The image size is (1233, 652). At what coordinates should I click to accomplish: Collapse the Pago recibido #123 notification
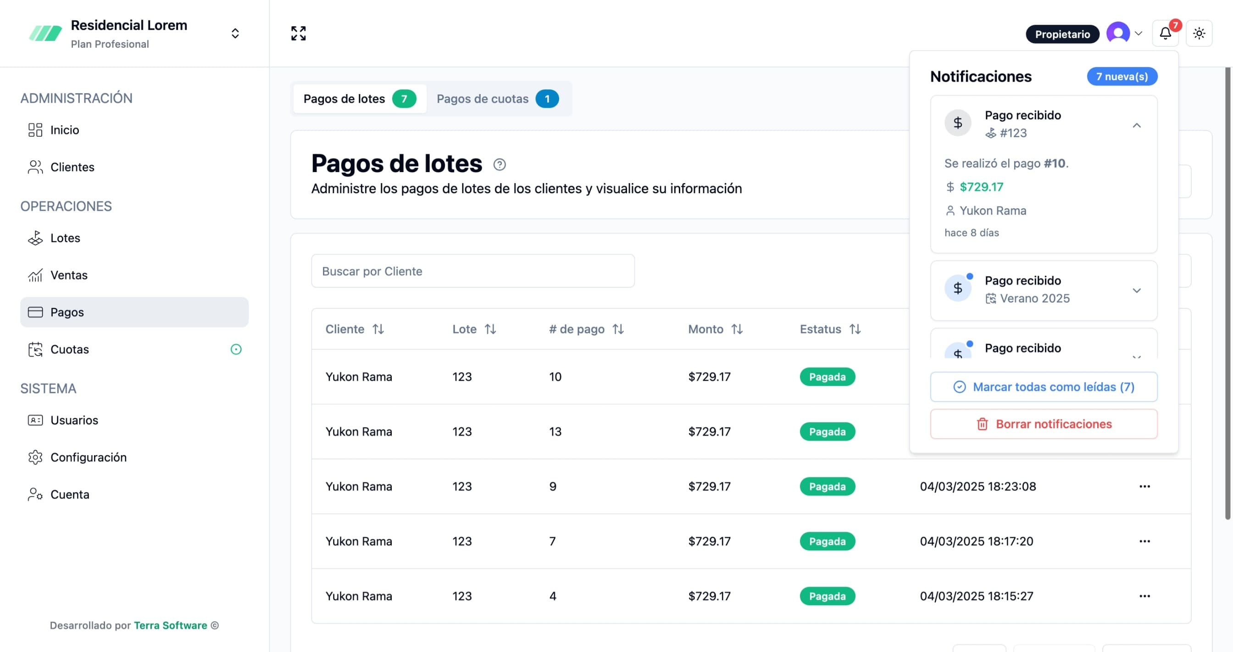coord(1136,125)
